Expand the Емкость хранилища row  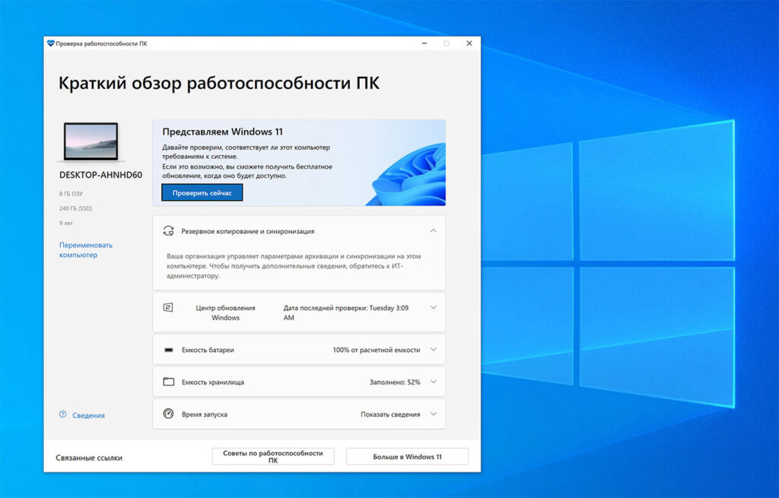tap(433, 382)
